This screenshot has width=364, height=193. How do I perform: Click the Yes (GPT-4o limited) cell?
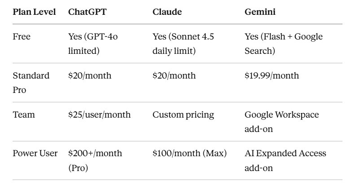coord(93,44)
